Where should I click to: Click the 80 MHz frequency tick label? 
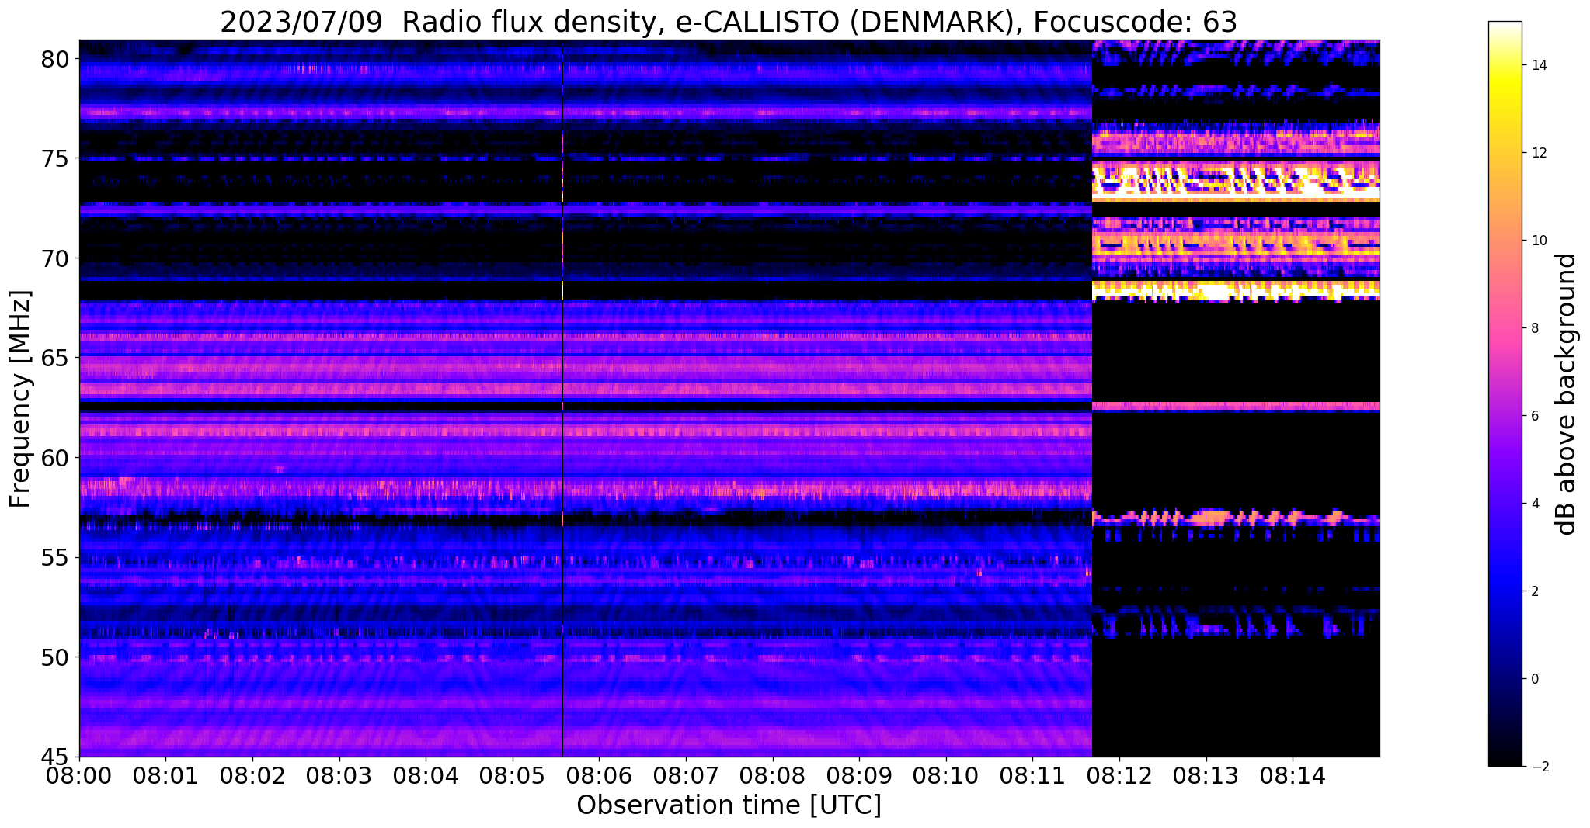pyautogui.click(x=54, y=59)
